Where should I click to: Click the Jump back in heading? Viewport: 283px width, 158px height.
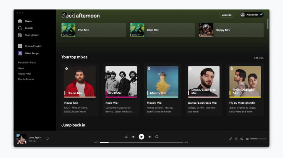click(73, 125)
